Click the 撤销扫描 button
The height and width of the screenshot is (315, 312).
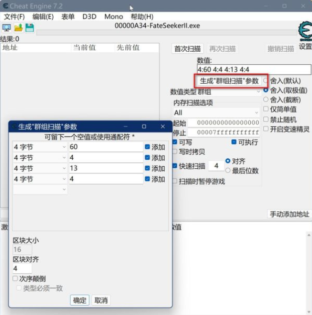[281, 49]
